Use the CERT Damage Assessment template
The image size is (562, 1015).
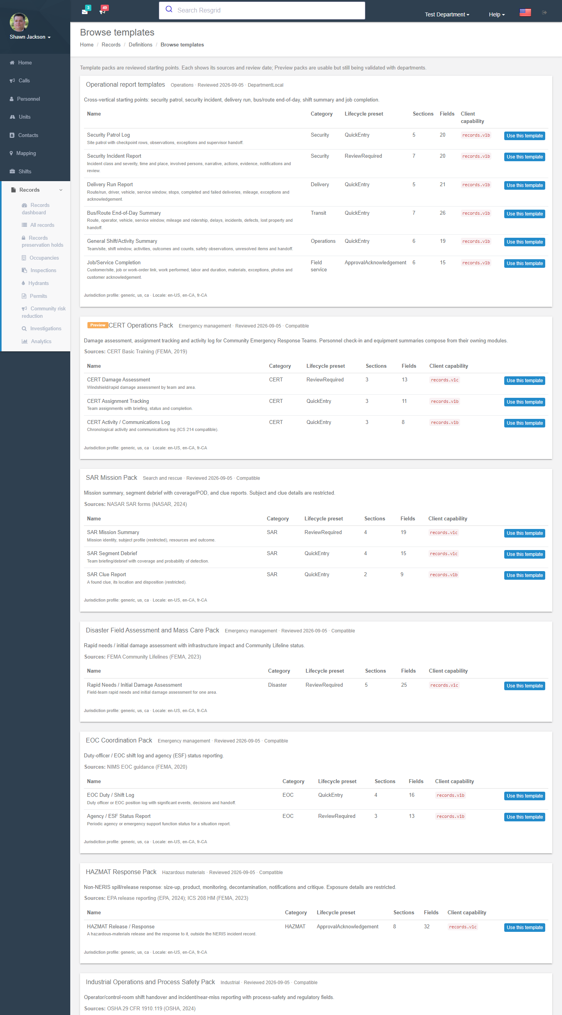524,381
